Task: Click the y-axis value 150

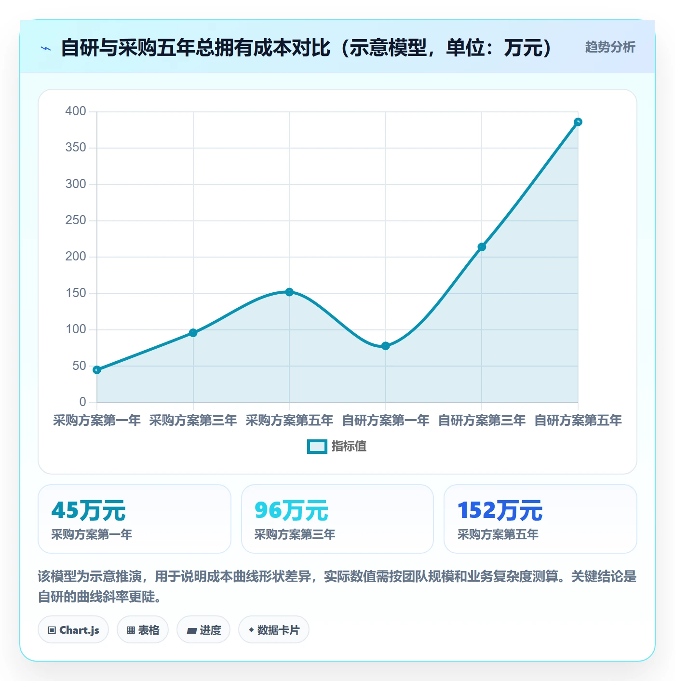Action: 76,293
